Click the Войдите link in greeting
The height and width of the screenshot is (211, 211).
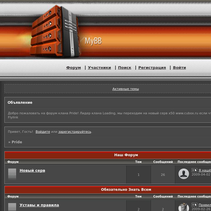click(43, 132)
